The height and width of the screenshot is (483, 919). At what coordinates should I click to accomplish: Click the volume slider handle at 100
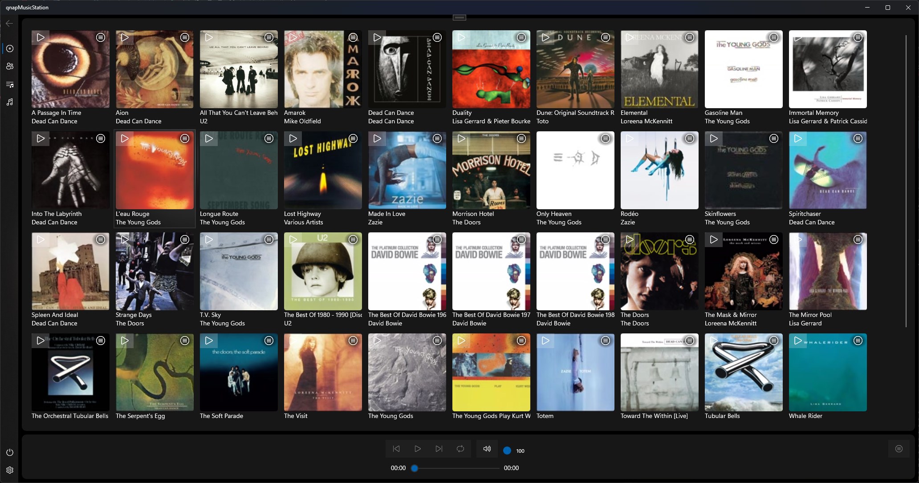(507, 451)
